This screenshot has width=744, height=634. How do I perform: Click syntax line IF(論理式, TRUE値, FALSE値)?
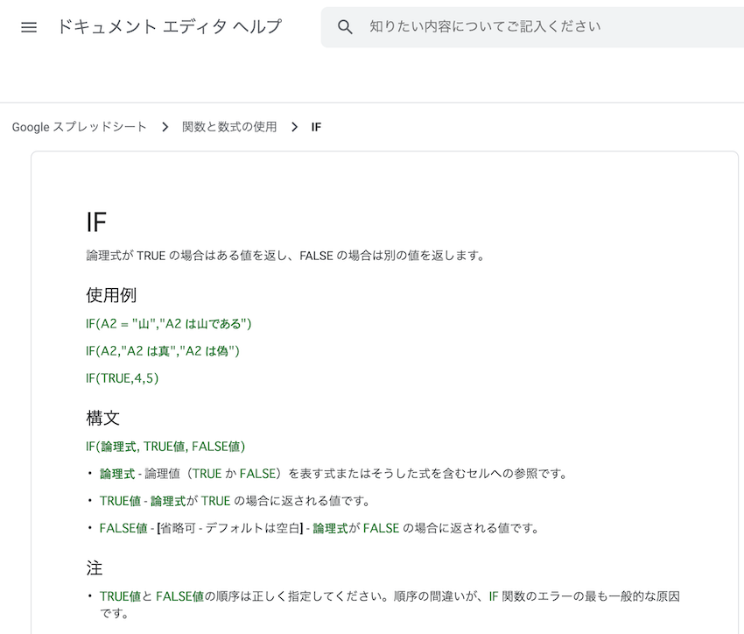(x=165, y=447)
